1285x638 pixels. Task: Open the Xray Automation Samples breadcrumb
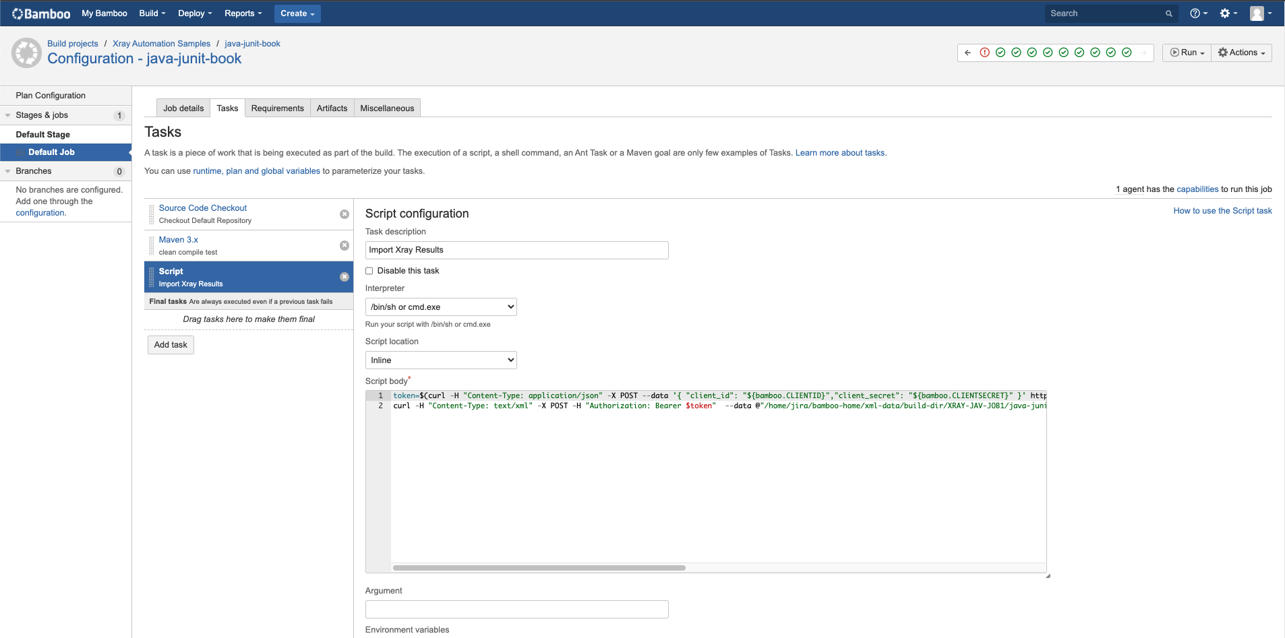click(161, 44)
